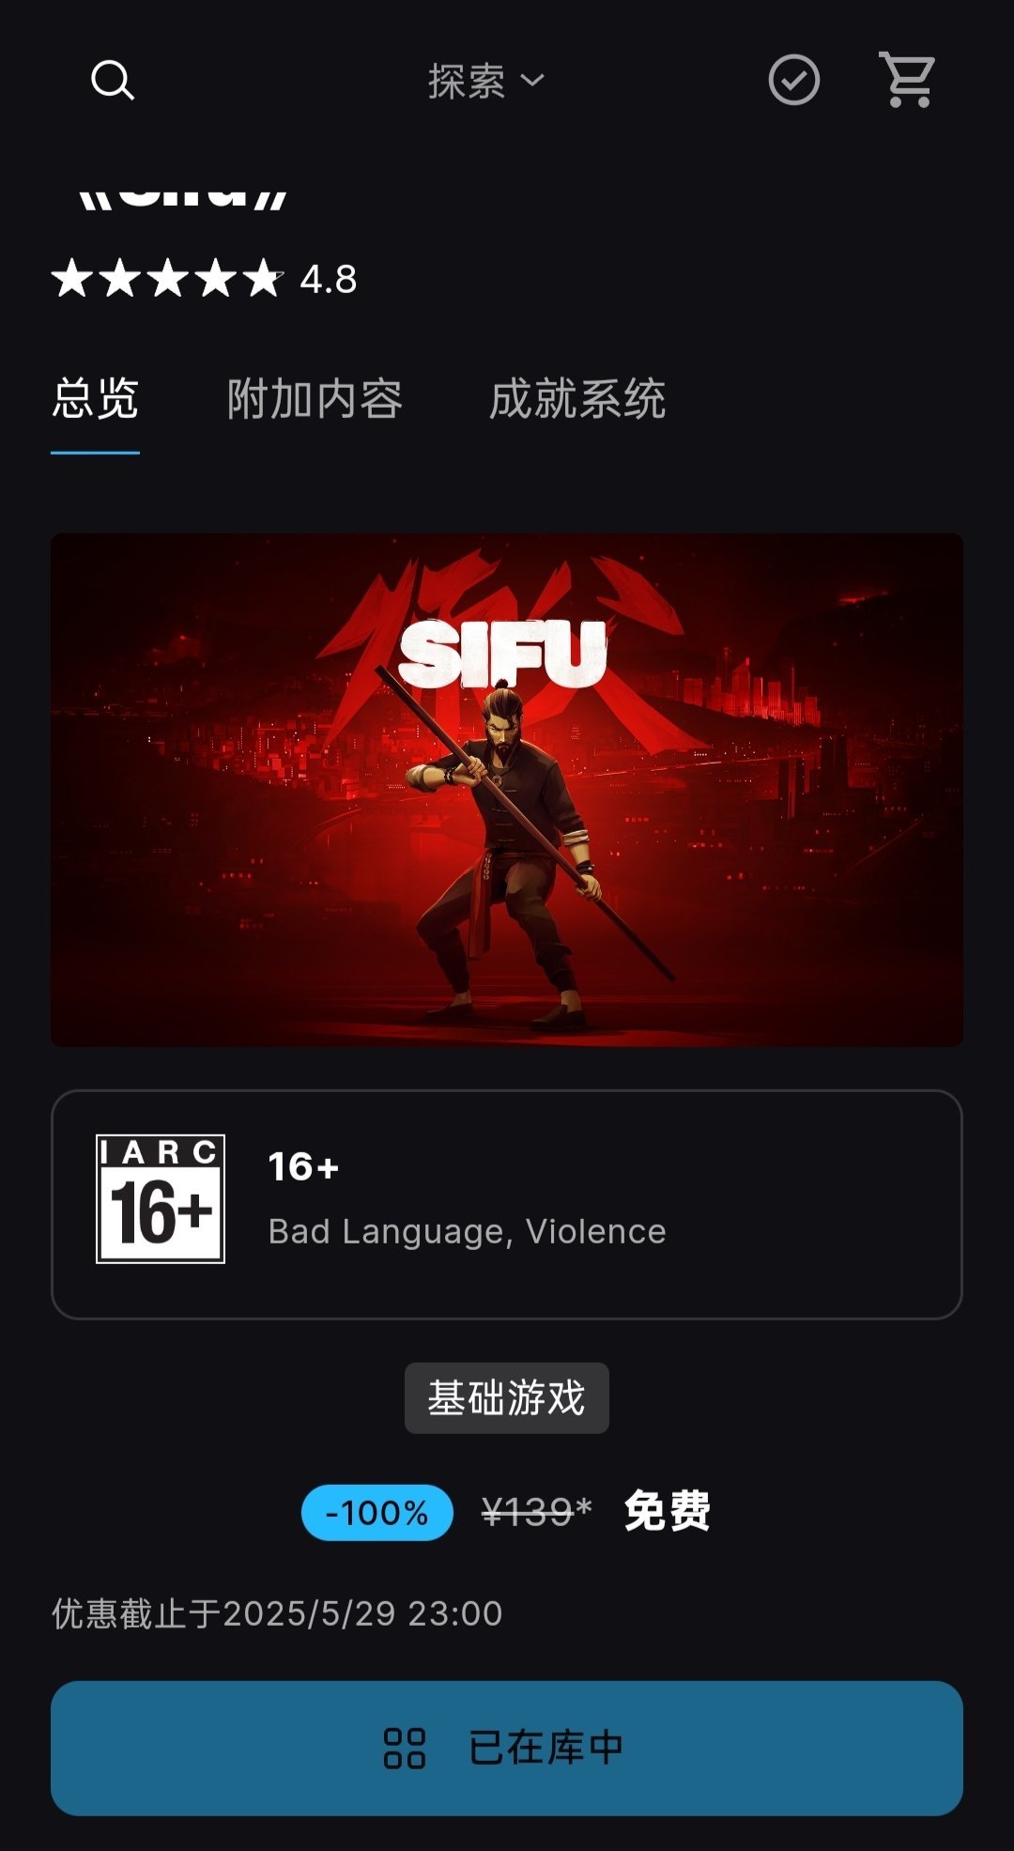
Task: Open the 附加内容 tab
Action: 315,399
